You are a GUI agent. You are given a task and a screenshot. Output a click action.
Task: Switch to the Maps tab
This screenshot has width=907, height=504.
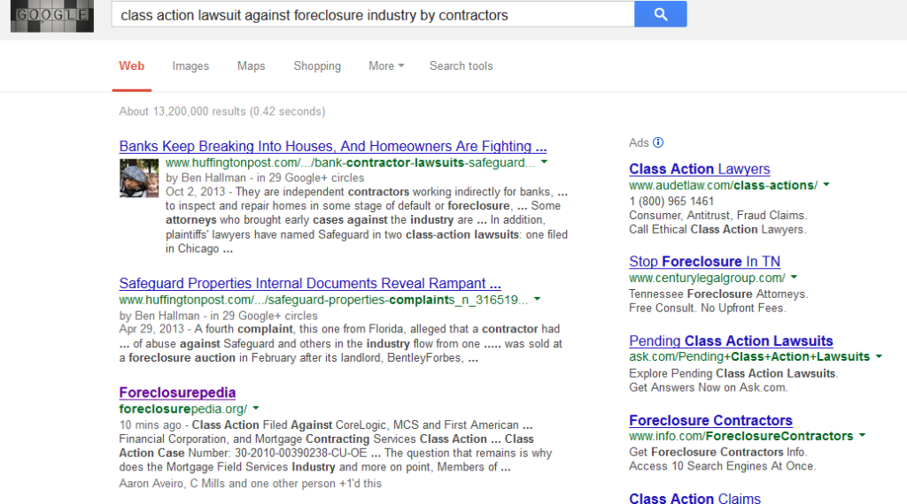pyautogui.click(x=251, y=65)
